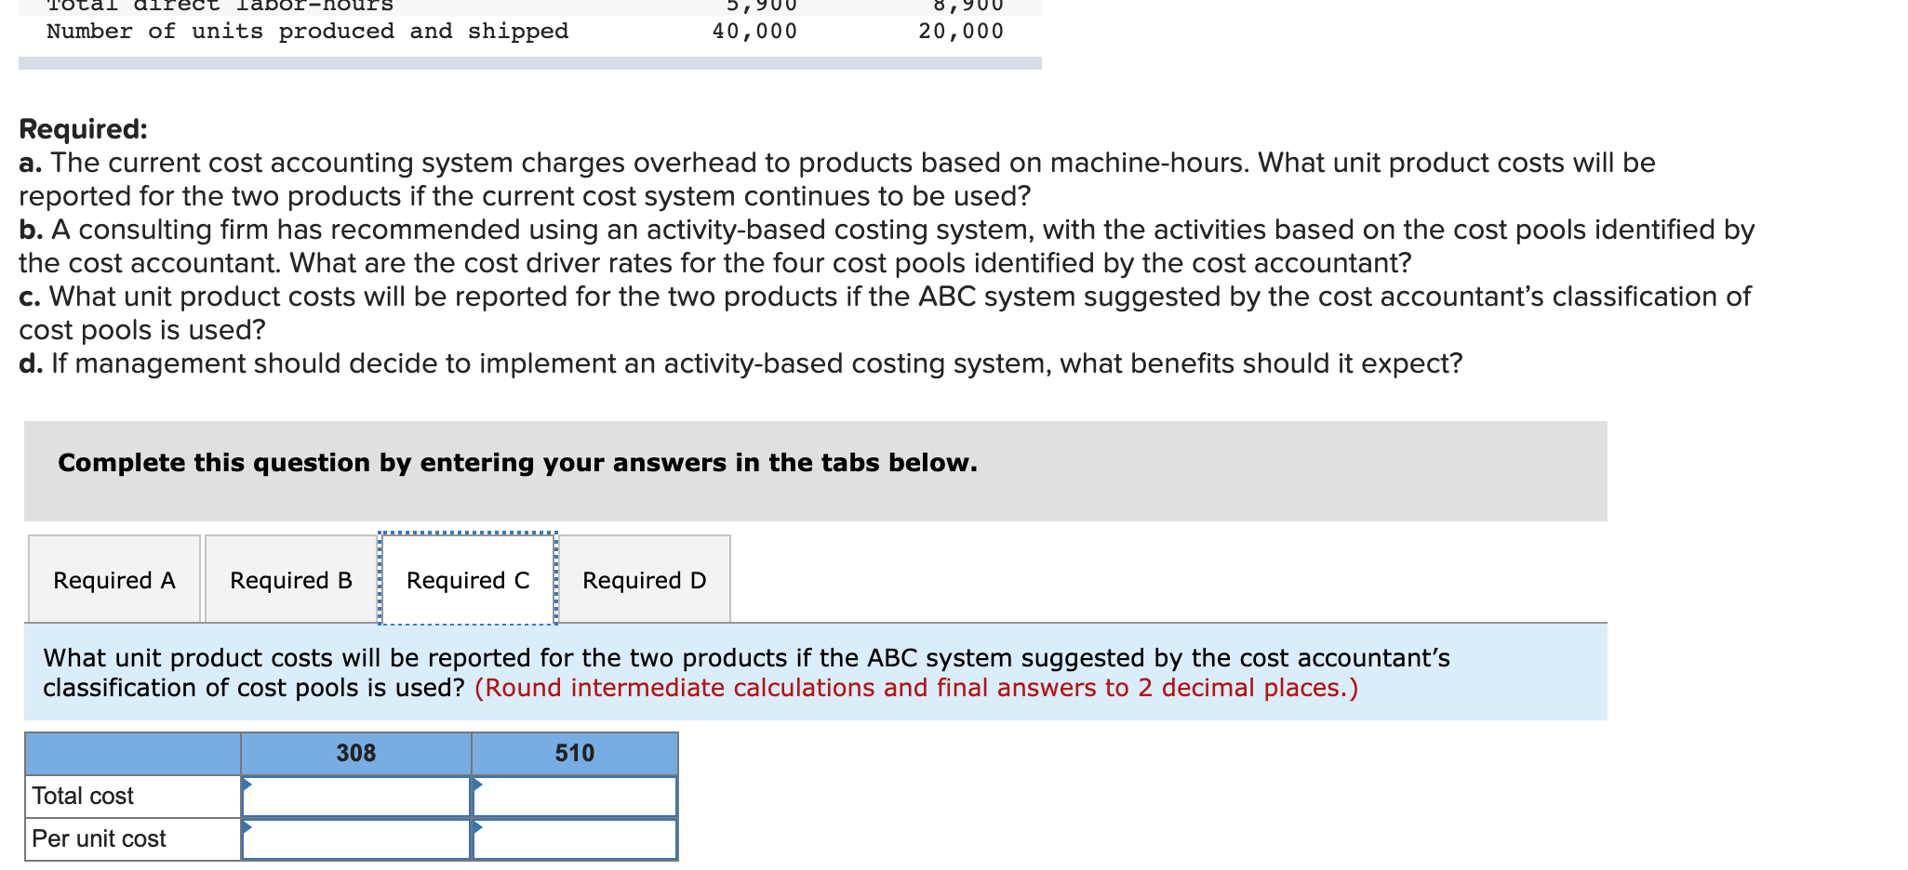1908x870 pixels.
Task: Open the Required D tab
Action: click(x=644, y=580)
